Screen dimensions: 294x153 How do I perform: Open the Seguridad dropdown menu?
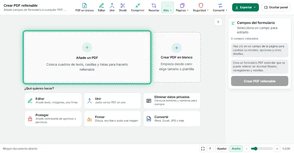click(x=201, y=7)
